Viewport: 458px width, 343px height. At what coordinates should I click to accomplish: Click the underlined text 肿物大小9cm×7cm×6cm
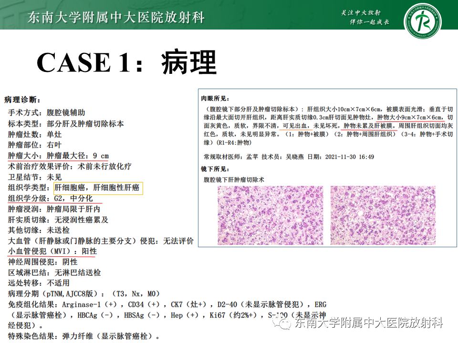point(409,118)
